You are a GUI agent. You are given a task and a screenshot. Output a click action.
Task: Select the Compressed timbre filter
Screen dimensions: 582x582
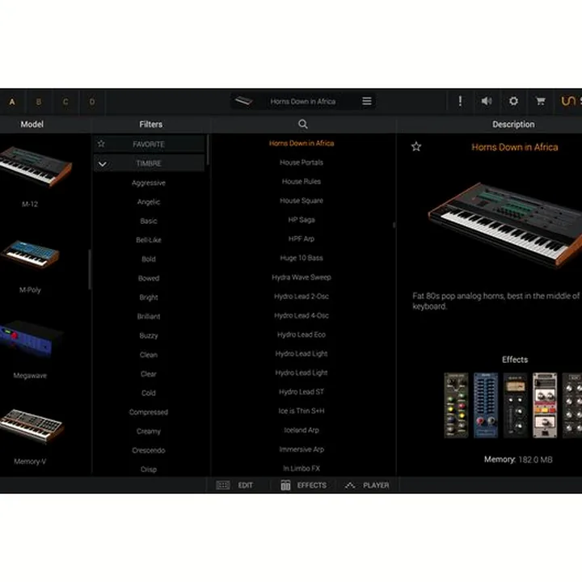149,412
